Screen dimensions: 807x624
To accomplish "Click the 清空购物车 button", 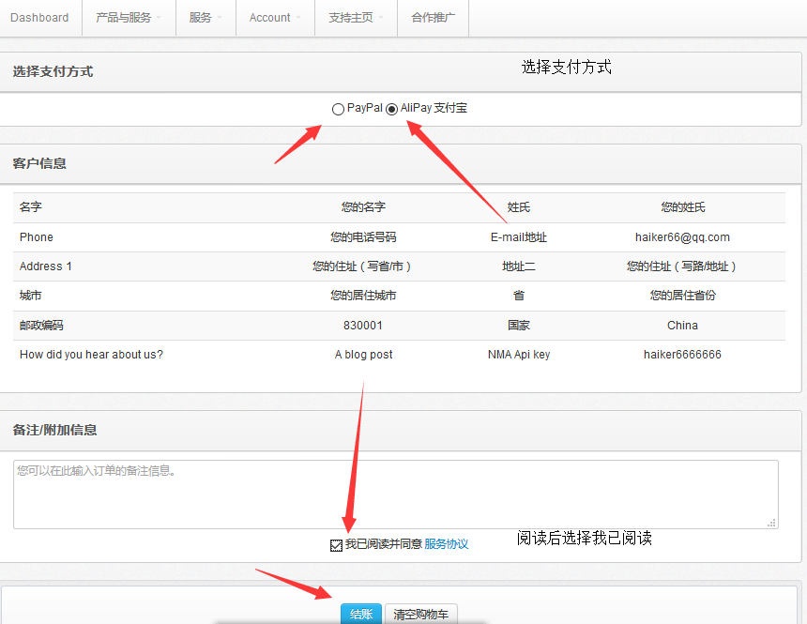I will (420, 614).
